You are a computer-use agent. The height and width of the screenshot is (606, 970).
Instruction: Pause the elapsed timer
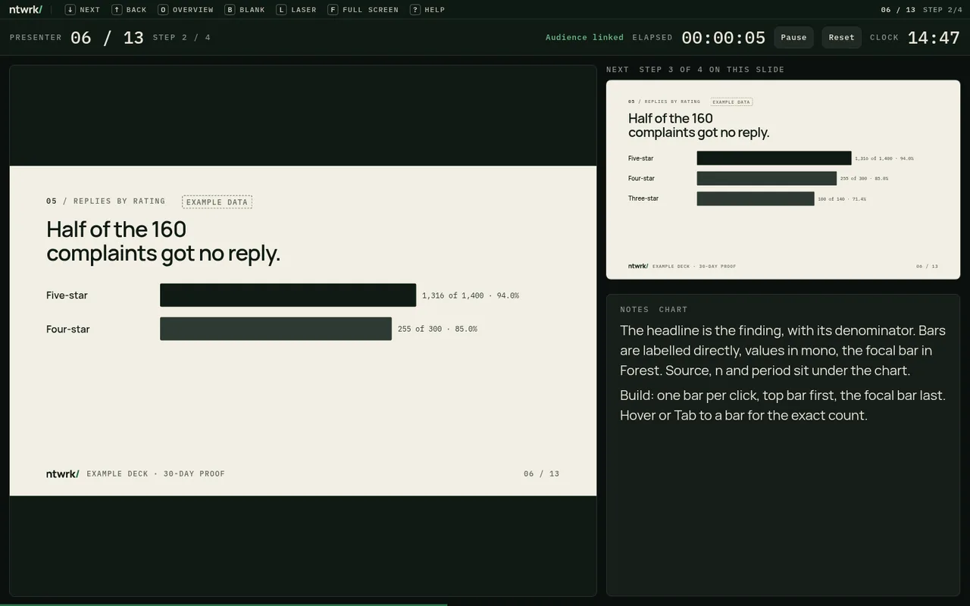pyautogui.click(x=793, y=37)
